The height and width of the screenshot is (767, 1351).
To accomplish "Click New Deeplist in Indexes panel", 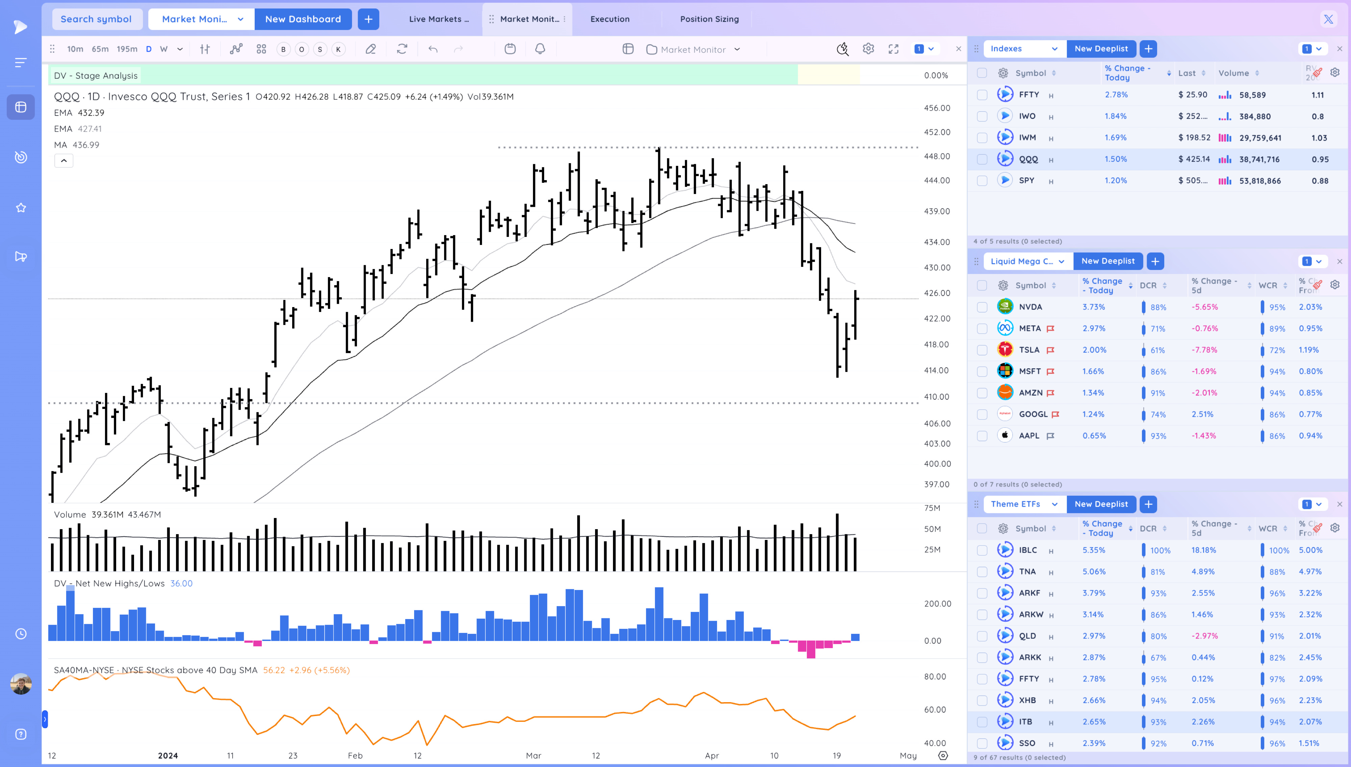I will tap(1101, 49).
